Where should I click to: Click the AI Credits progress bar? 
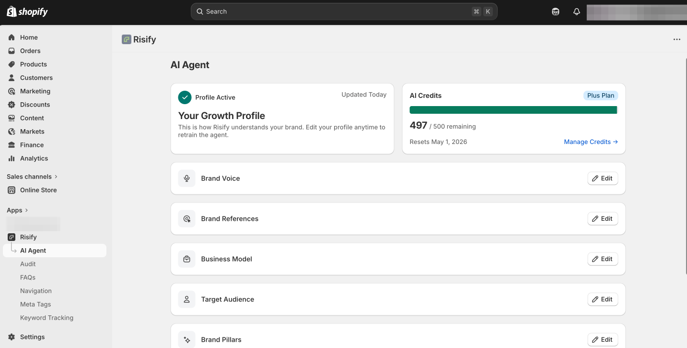coord(513,110)
